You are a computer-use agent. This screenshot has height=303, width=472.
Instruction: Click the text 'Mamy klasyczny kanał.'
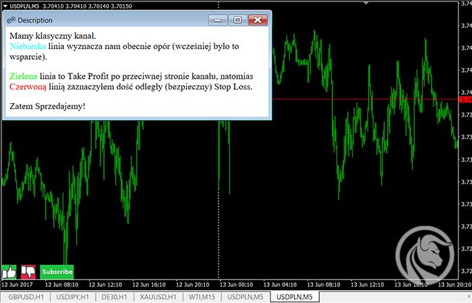[53, 36]
